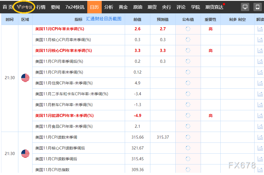Open the chart icon on the 美国11月新车CPI年率 row
The image size is (264, 175).
[260, 105]
